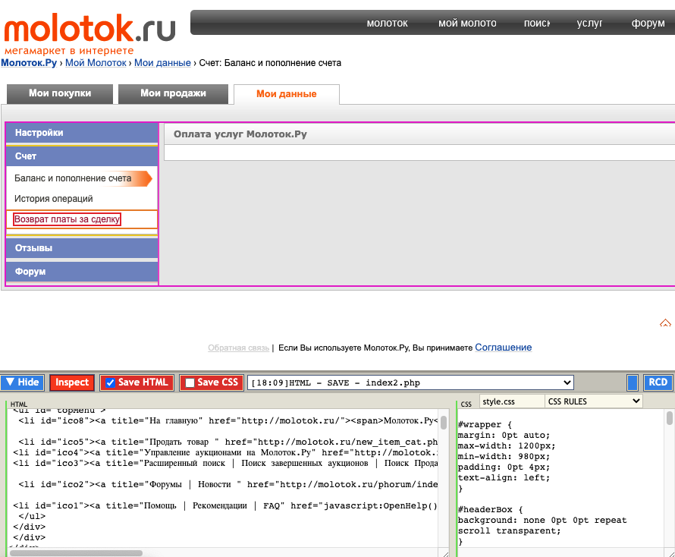Collapse the «Счет» sidebar section
675x557 pixels.
tap(82, 156)
